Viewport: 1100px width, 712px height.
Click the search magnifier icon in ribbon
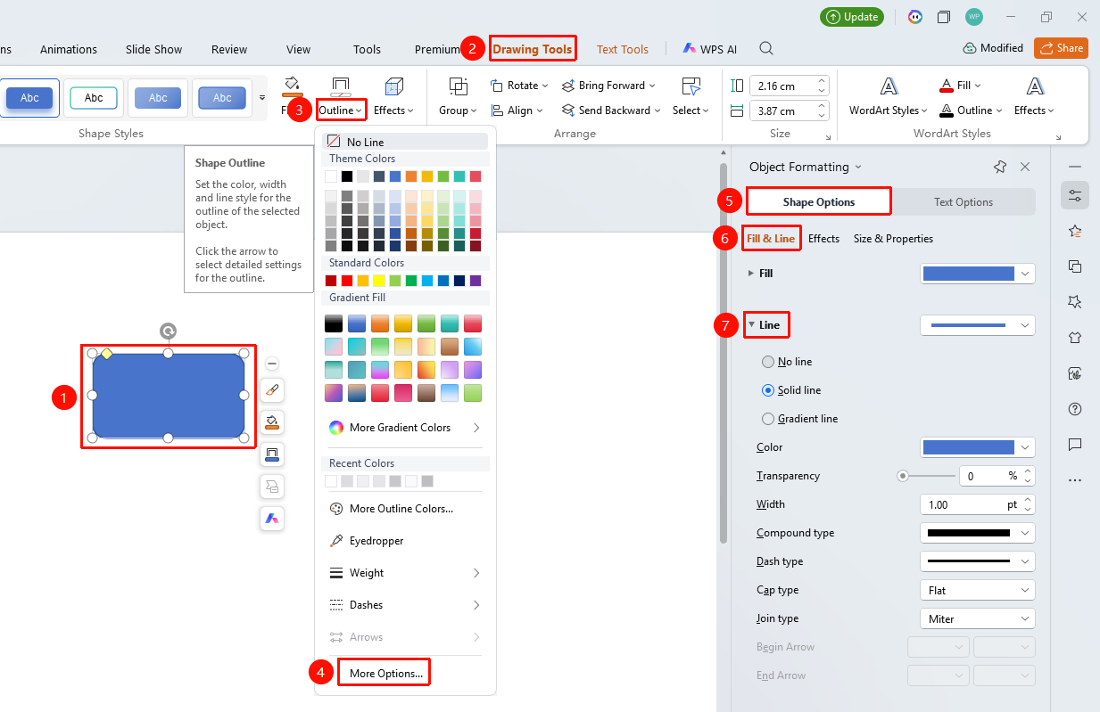[765, 49]
